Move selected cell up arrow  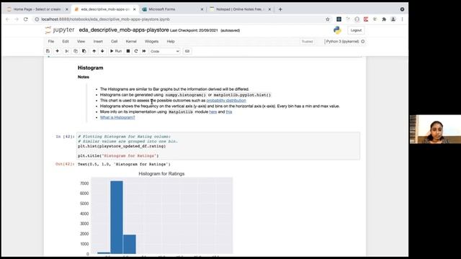click(94, 51)
